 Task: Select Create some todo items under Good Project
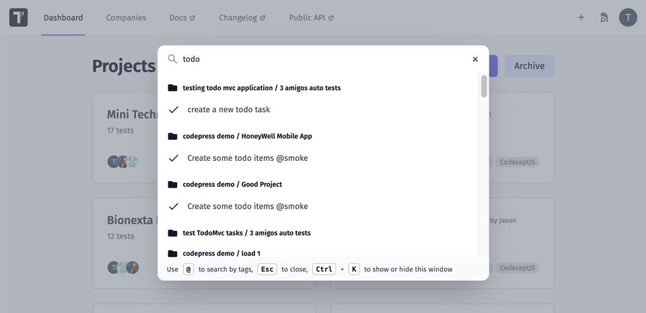click(x=248, y=207)
